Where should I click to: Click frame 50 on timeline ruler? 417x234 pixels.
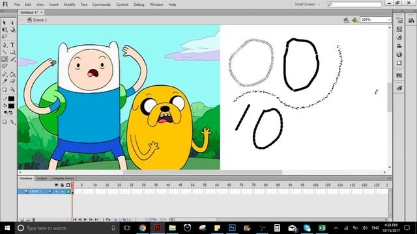click(192, 185)
